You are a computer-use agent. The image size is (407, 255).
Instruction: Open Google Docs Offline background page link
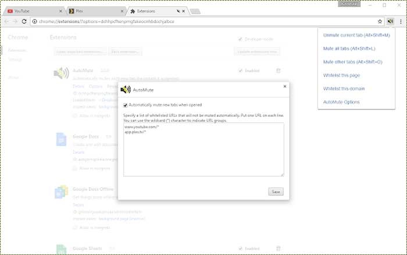[x=122, y=218]
